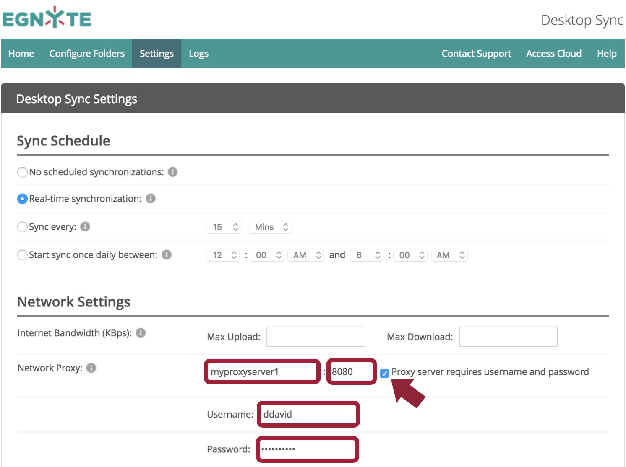Select No scheduled synchronizations radio button
Image resolution: width=626 pixels, height=467 pixels.
point(22,172)
